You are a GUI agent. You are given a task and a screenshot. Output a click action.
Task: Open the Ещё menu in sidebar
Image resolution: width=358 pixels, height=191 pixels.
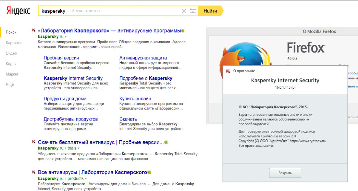tap(10, 85)
